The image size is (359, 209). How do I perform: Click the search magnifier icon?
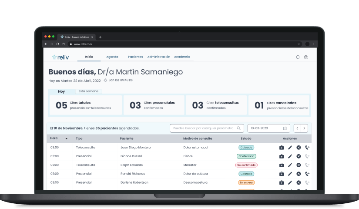pos(238,128)
